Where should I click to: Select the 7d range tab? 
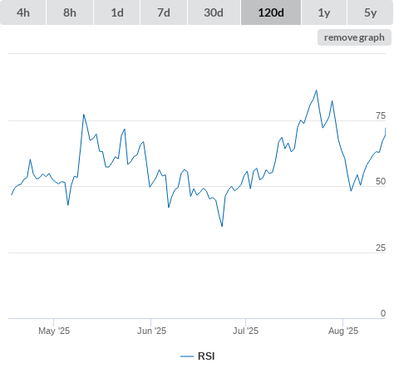tap(164, 12)
